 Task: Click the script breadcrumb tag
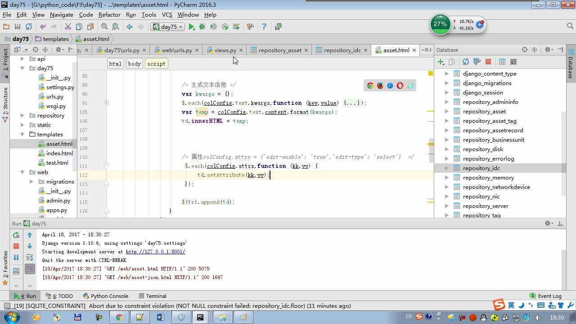156,64
